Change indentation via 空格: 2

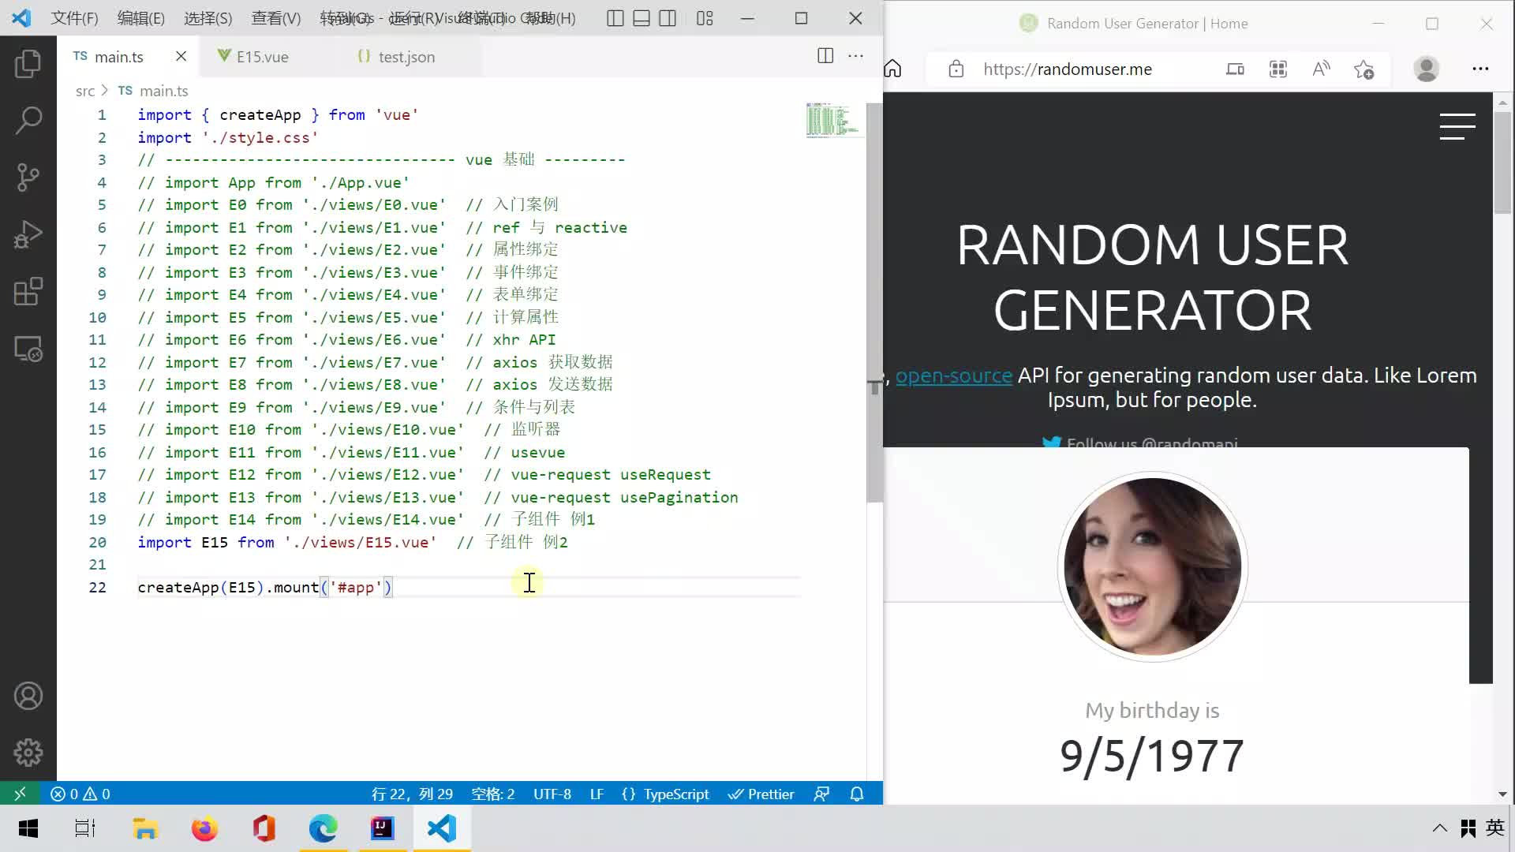click(492, 794)
